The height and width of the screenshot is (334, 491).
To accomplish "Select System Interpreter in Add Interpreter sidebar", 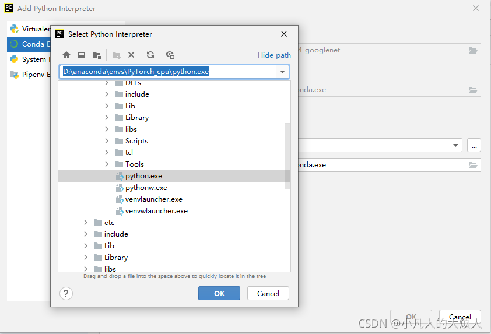I will click(29, 59).
